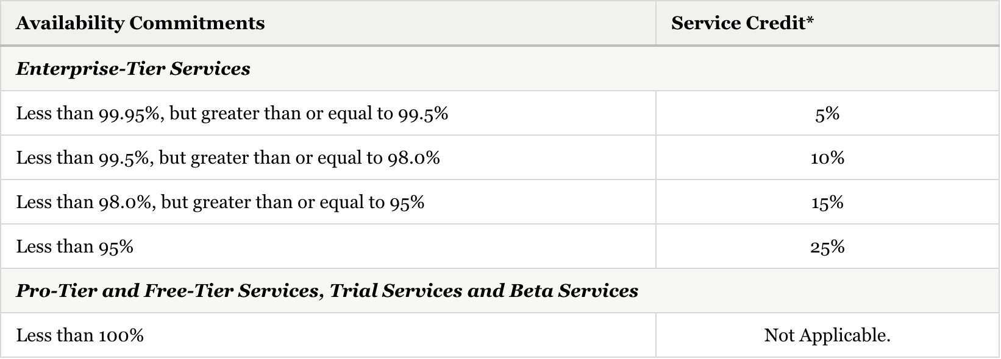Click '95%' at end of third row

(x=407, y=203)
